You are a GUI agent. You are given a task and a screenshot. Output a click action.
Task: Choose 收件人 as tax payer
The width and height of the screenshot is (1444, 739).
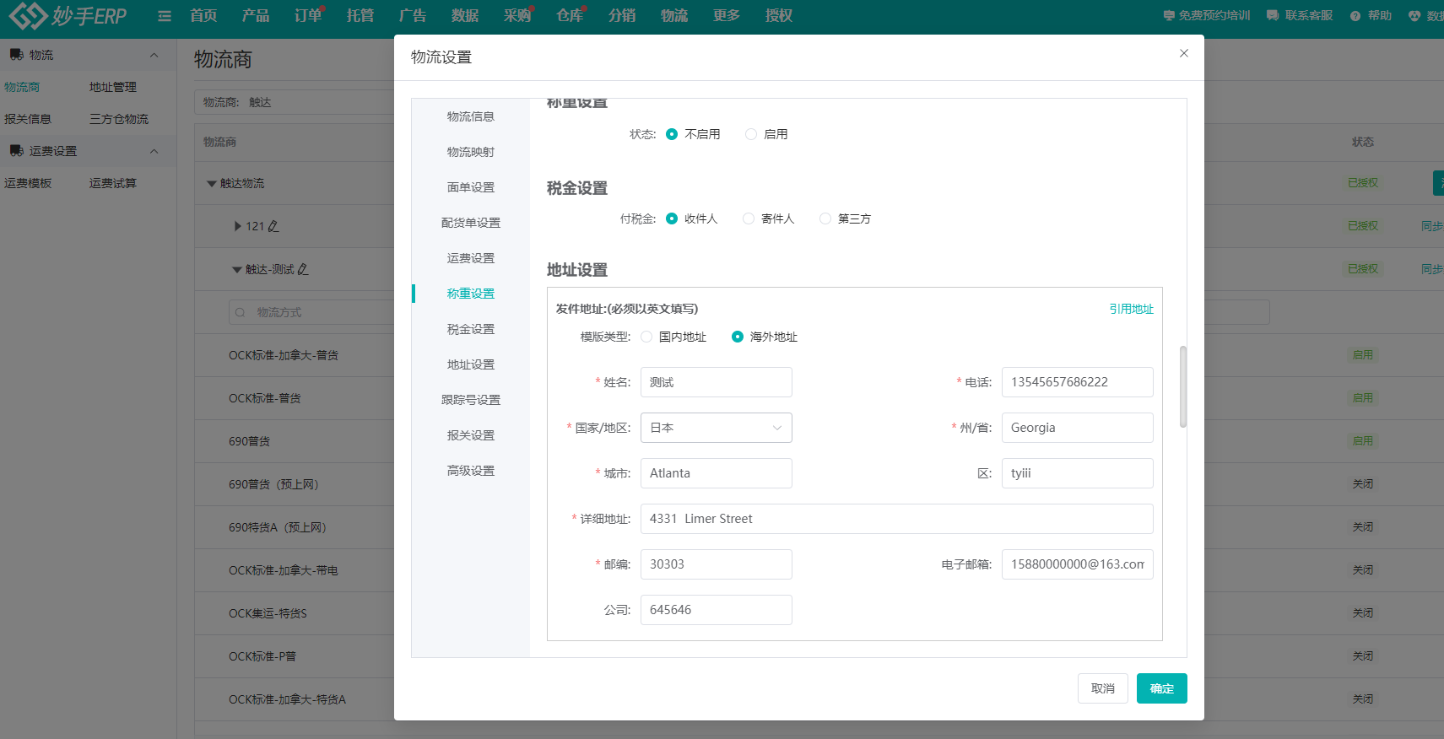pyautogui.click(x=672, y=218)
